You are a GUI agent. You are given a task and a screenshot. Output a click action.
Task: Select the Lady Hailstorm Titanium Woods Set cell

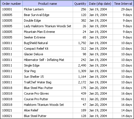coord(48,26)
